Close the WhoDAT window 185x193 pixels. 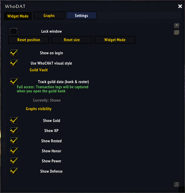click(180, 6)
